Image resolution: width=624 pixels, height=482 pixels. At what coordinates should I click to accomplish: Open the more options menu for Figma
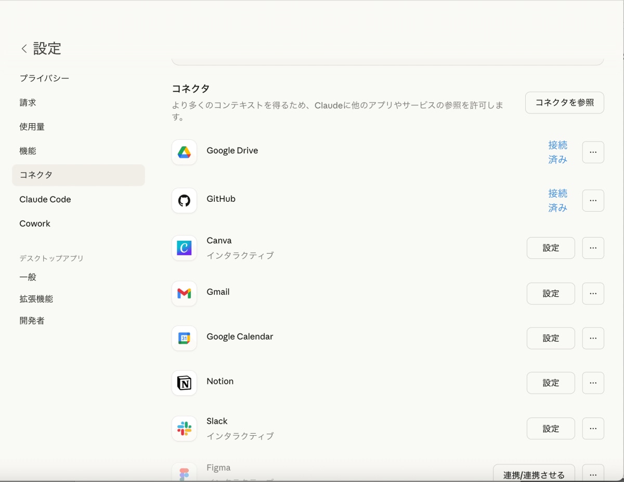pos(593,474)
